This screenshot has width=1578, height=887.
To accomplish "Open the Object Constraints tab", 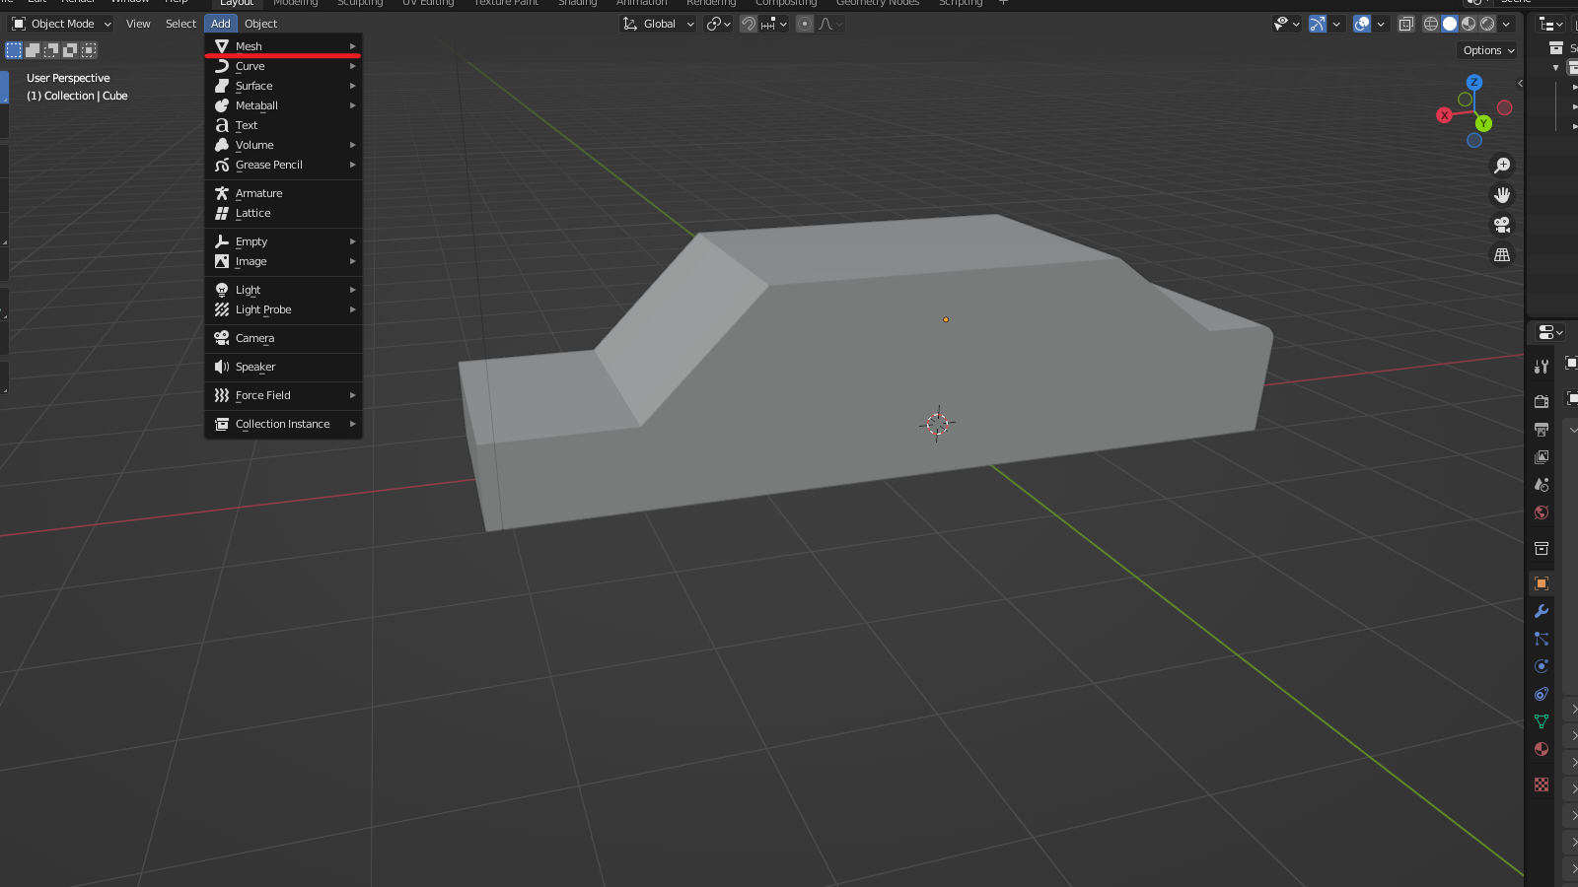I will (x=1542, y=694).
